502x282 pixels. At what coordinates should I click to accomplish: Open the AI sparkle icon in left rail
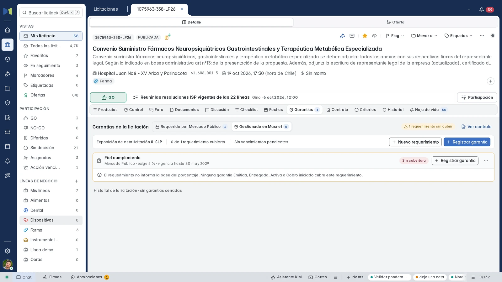click(x=8, y=74)
